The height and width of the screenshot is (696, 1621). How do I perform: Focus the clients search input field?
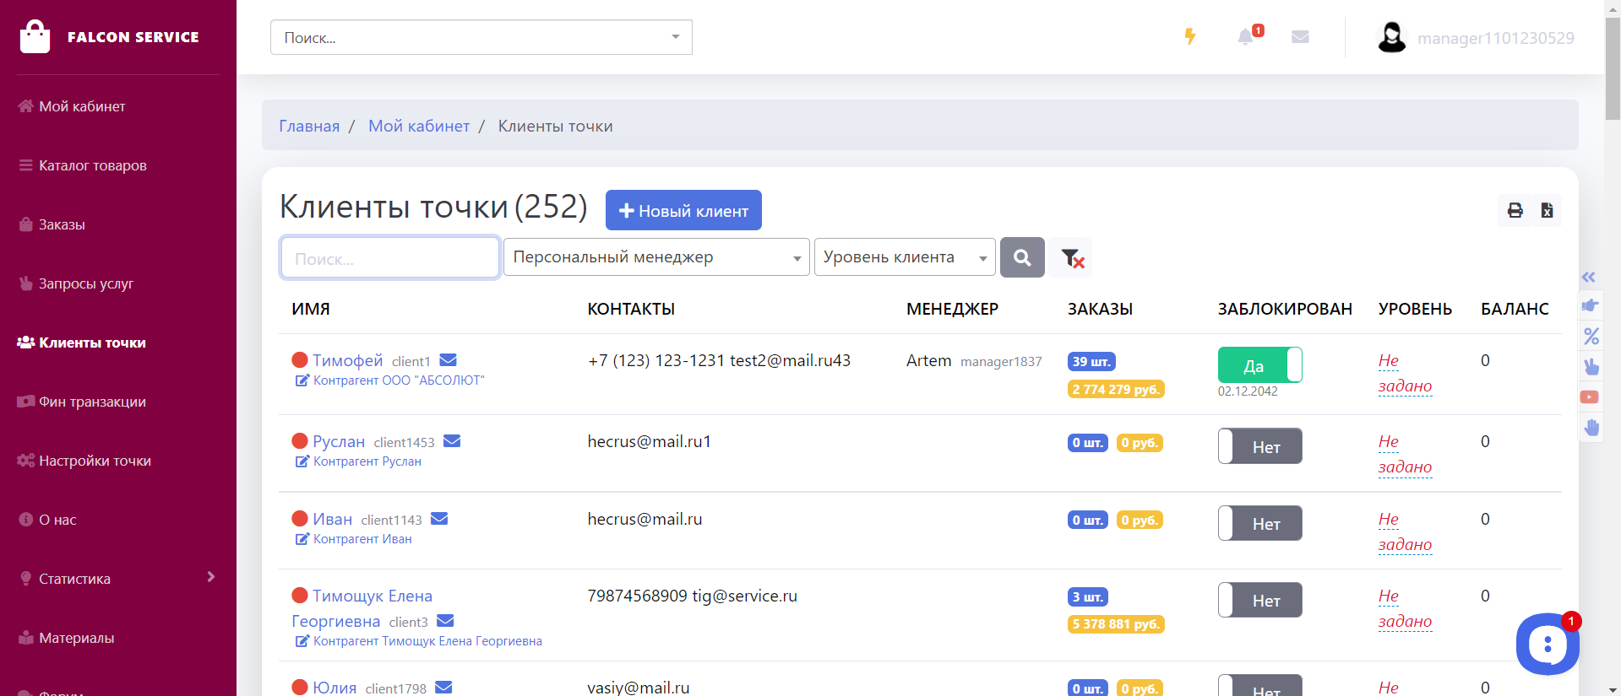point(389,258)
